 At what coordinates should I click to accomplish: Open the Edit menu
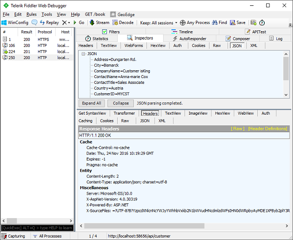[18, 14]
